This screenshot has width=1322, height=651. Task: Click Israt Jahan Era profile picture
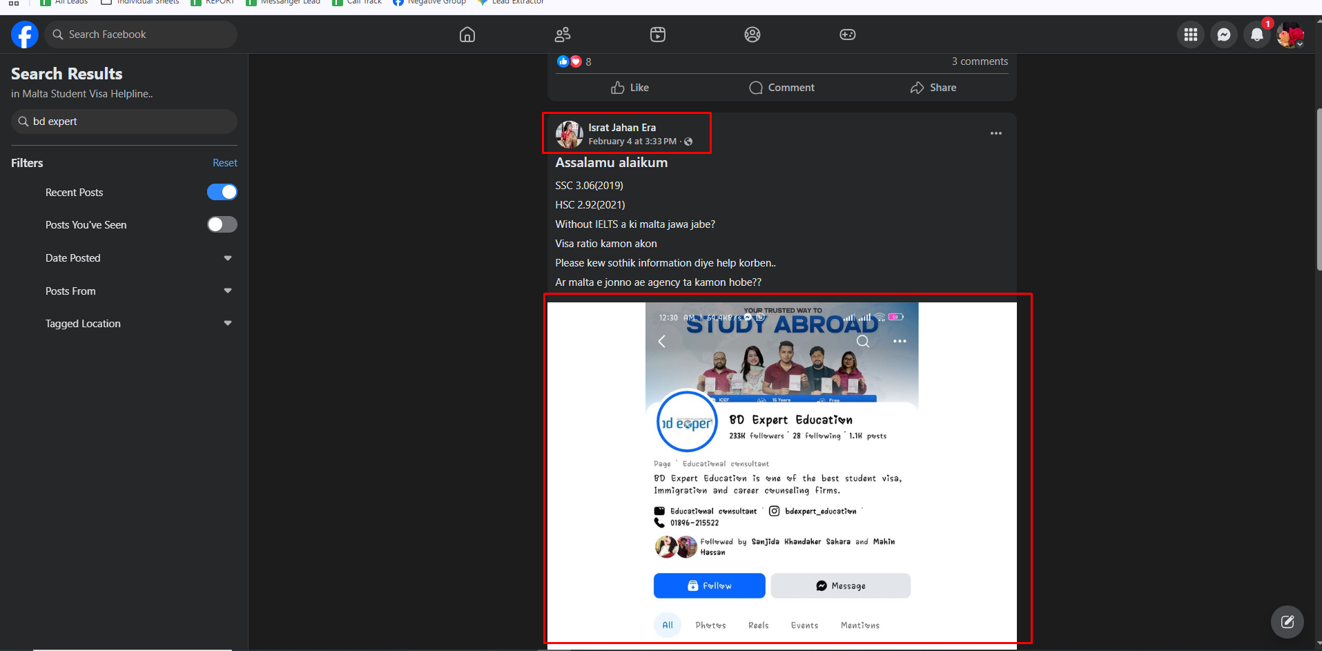[570, 135]
